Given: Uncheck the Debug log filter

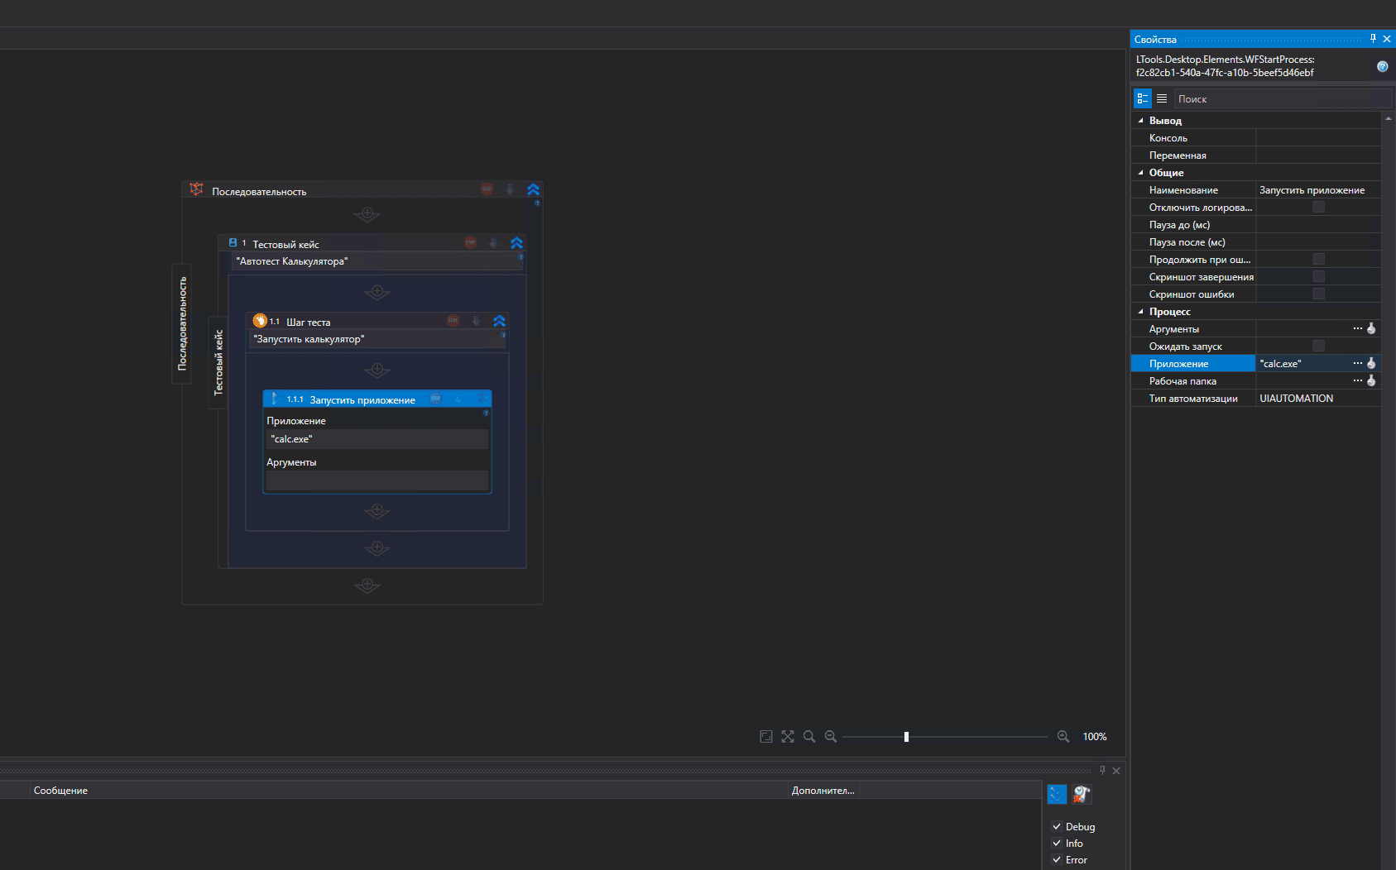Looking at the screenshot, I should pos(1057,826).
